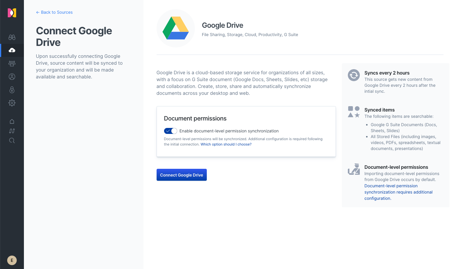Click the 'Syncs every 2 hours' heading
The height and width of the screenshot is (269, 462).
[387, 73]
